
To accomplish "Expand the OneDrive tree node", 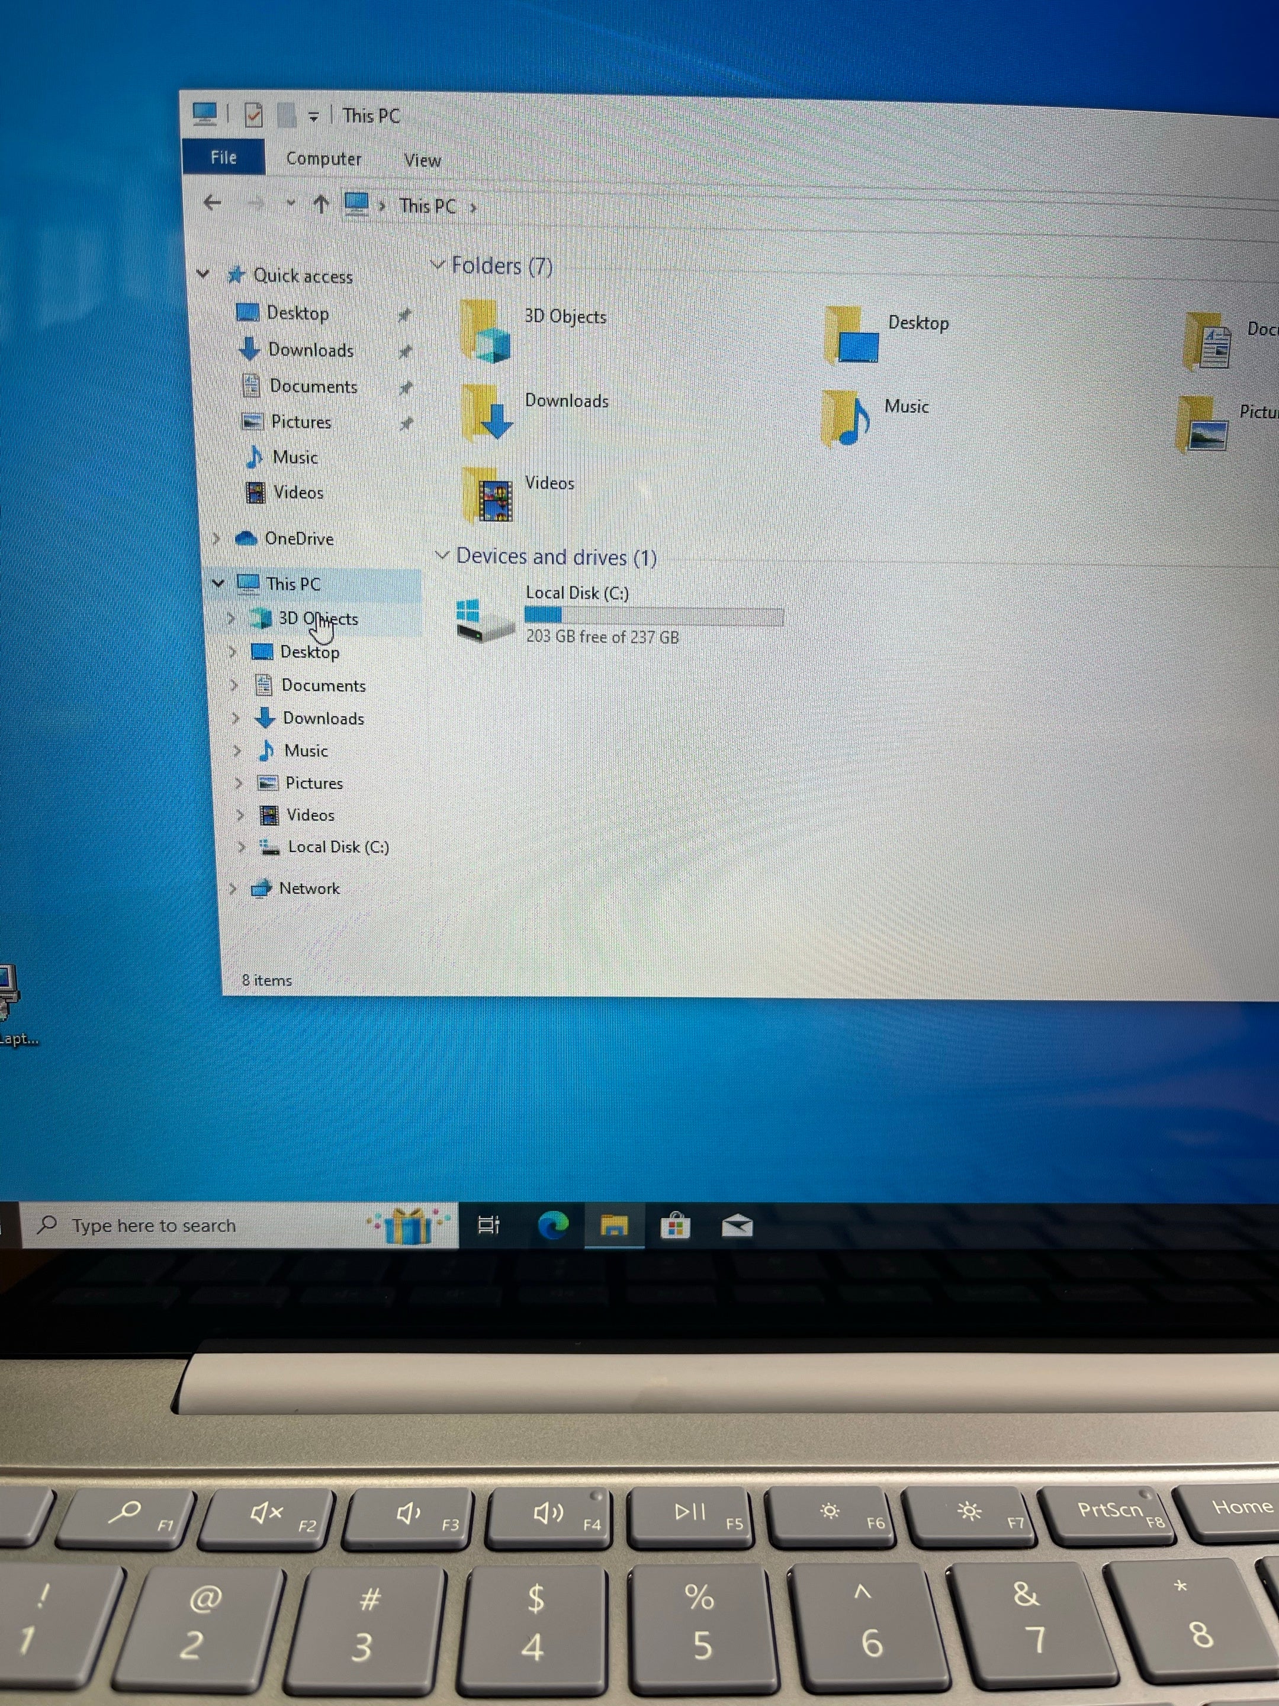I will pos(216,537).
